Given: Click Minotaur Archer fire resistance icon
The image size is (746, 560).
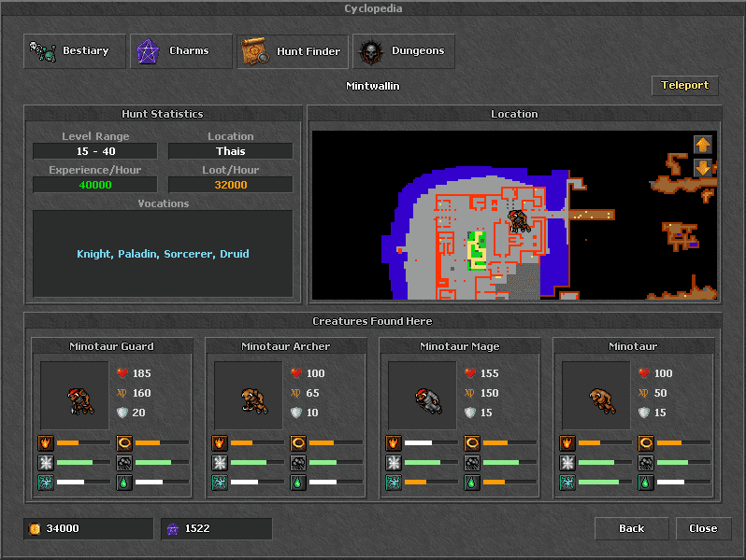Looking at the screenshot, I should pyautogui.click(x=220, y=443).
